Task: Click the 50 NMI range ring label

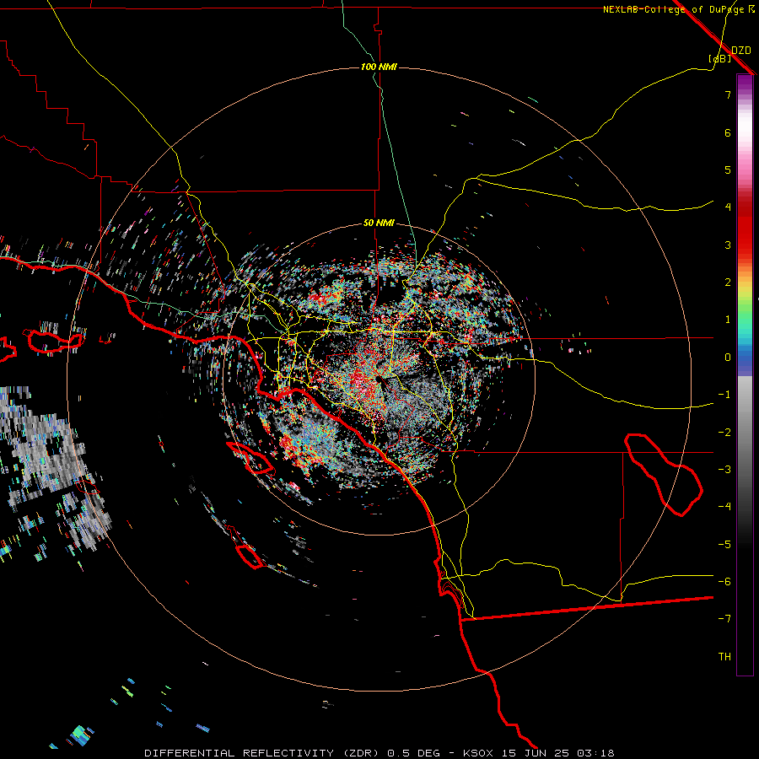Action: pos(379,223)
